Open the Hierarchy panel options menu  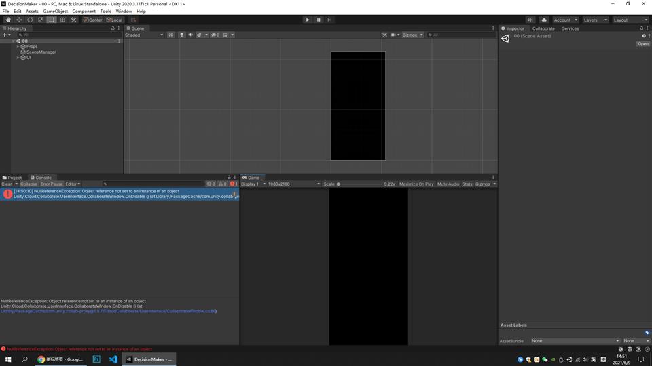pos(119,28)
